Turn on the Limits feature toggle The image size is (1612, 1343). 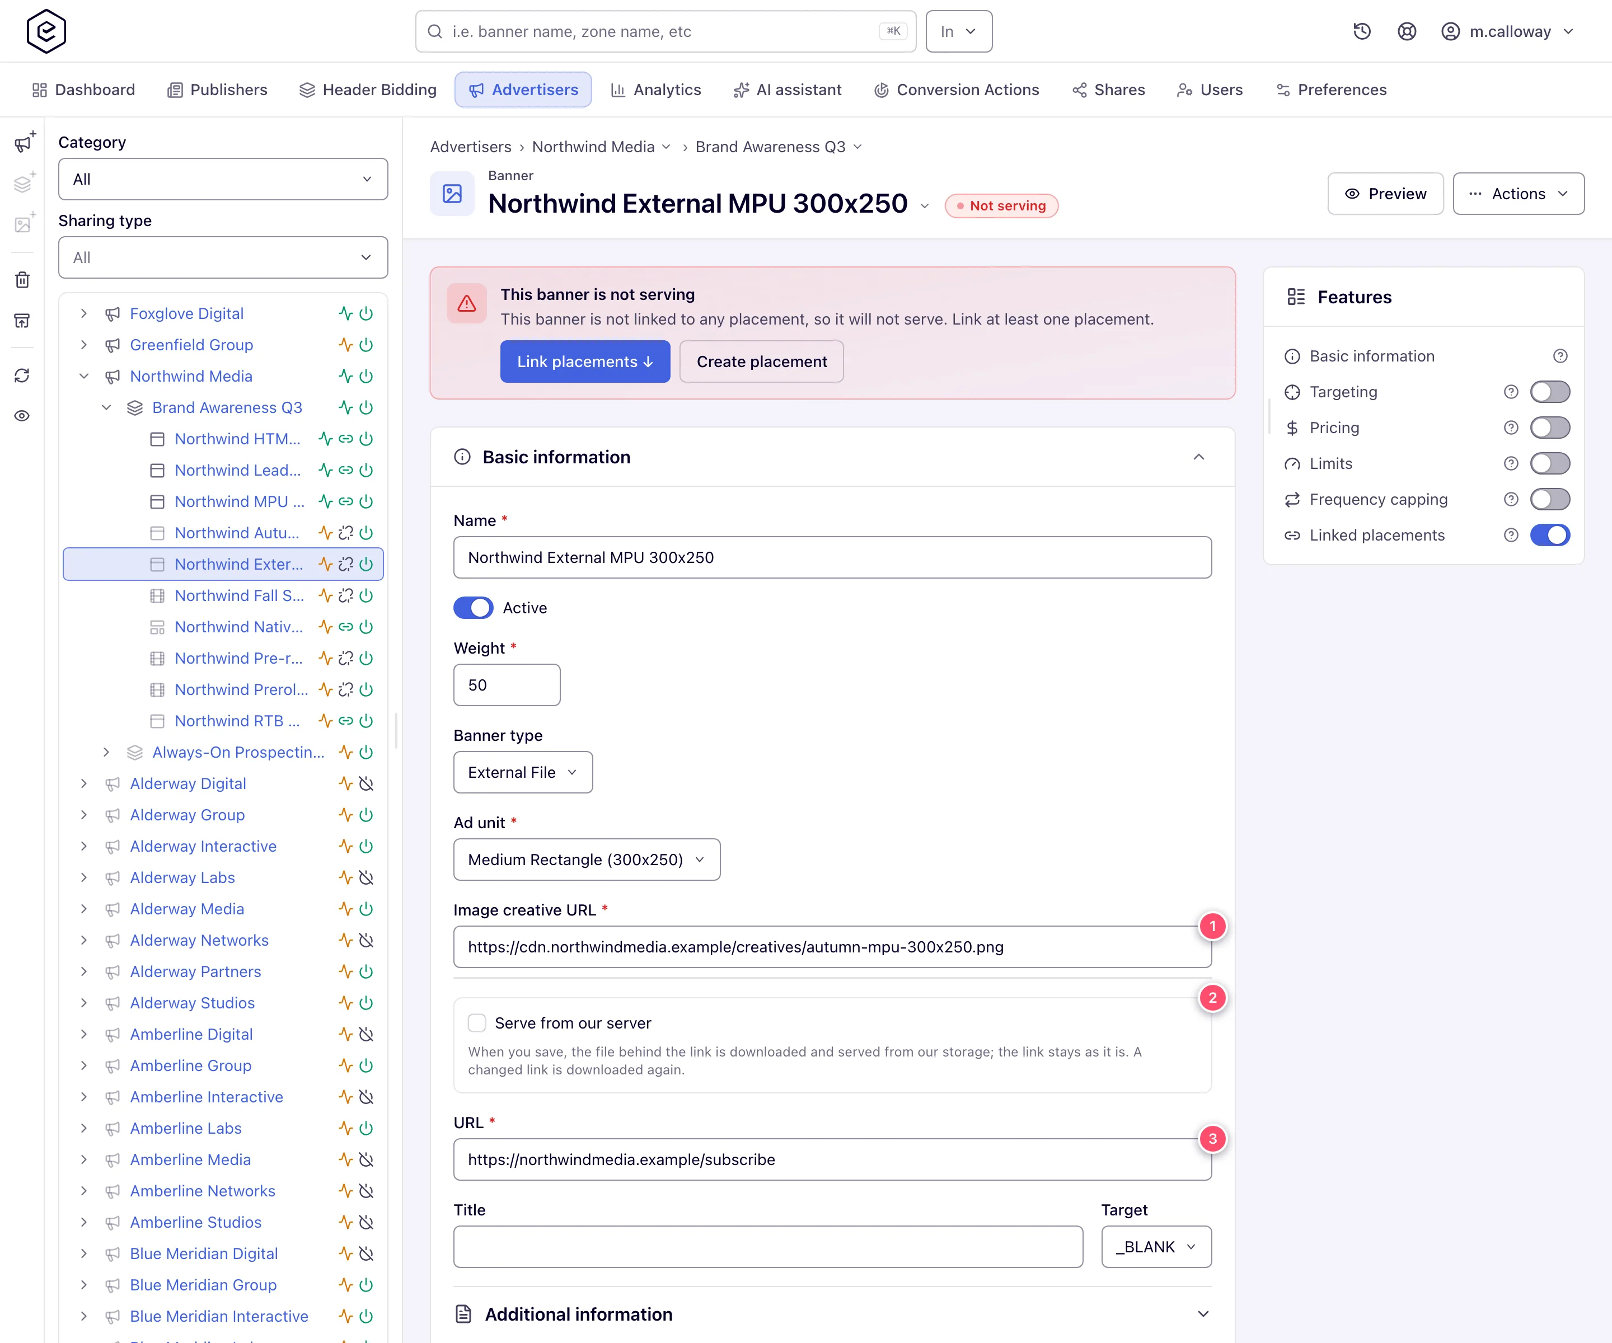pyautogui.click(x=1549, y=463)
